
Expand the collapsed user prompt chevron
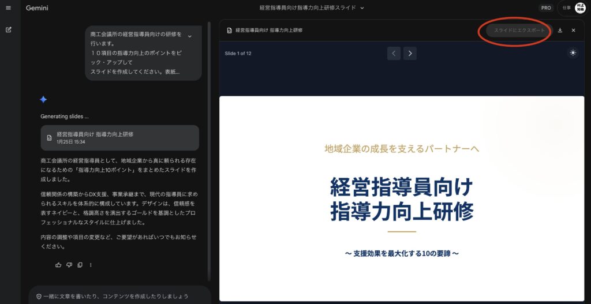click(x=190, y=36)
